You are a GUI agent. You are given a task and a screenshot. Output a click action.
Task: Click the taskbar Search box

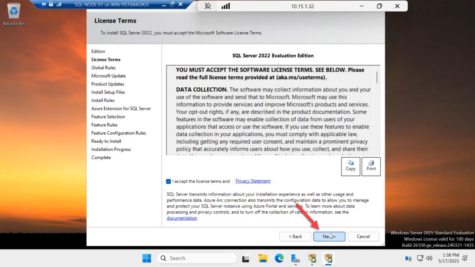click(x=197, y=258)
